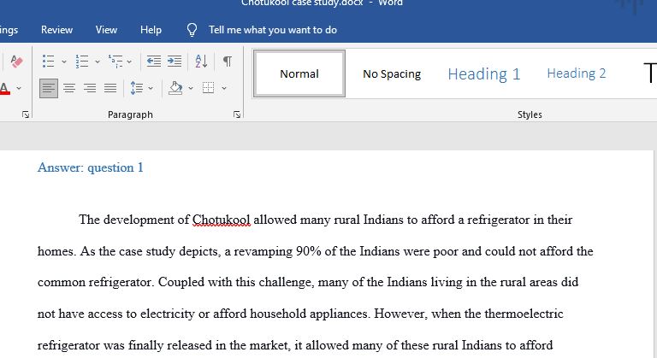Click the Clear All Formatting eraser icon
Screen dimensions: 657x358
point(16,62)
